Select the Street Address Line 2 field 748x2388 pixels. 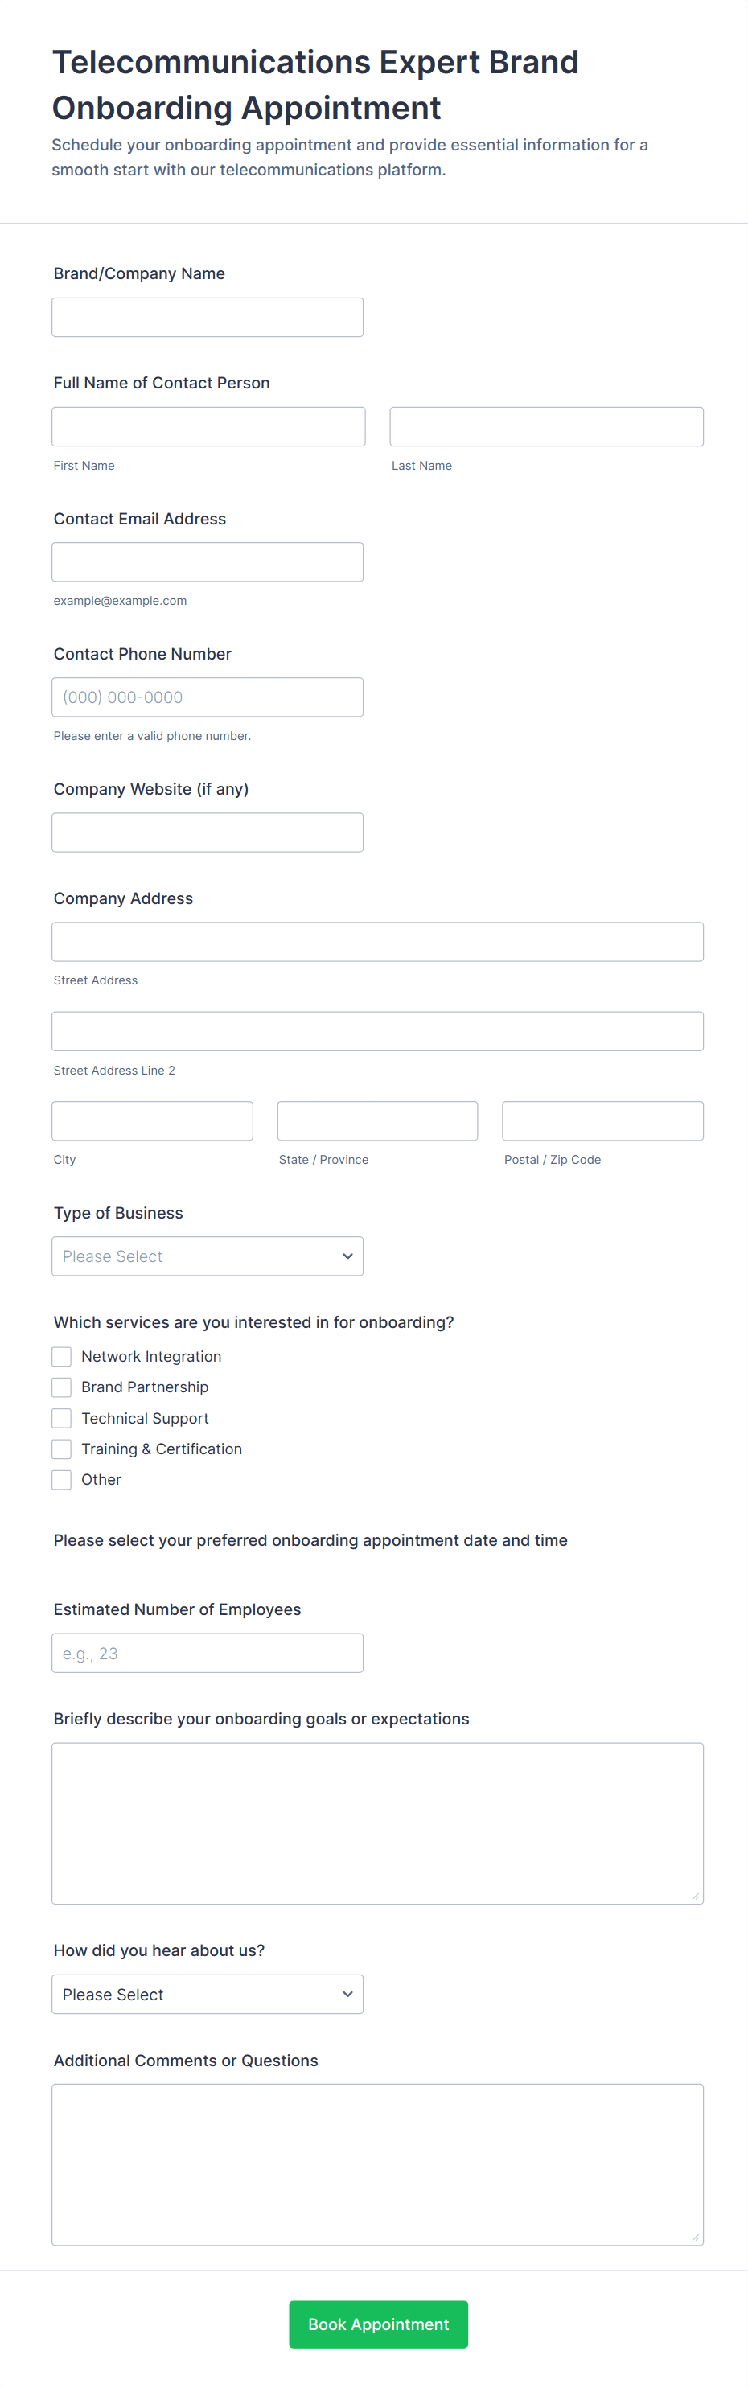pos(377,1031)
